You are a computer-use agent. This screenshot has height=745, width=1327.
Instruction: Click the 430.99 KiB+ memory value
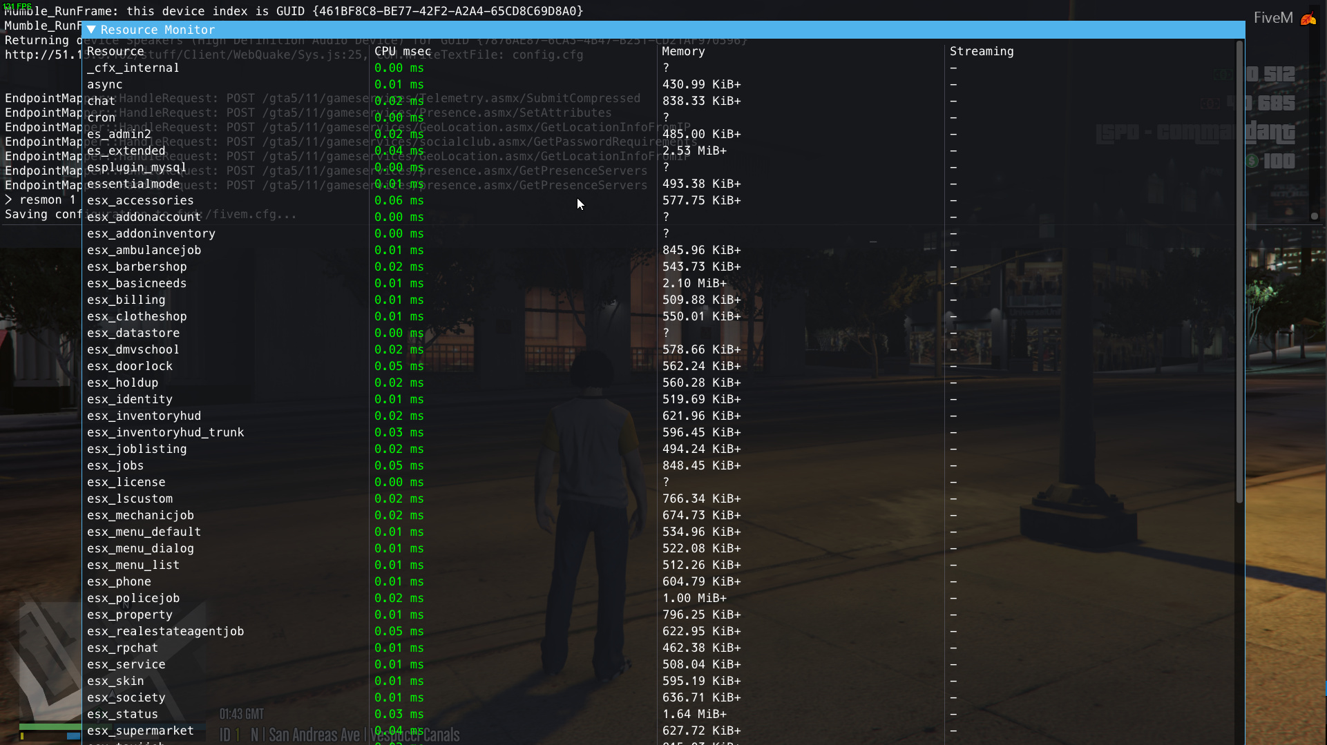coord(702,84)
